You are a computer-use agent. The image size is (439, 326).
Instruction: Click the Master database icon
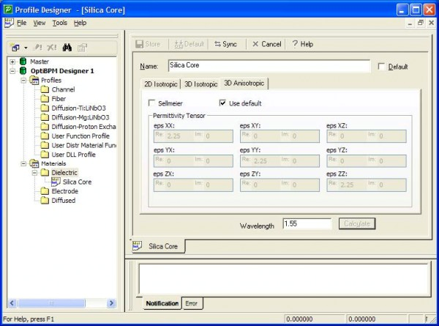click(x=23, y=62)
